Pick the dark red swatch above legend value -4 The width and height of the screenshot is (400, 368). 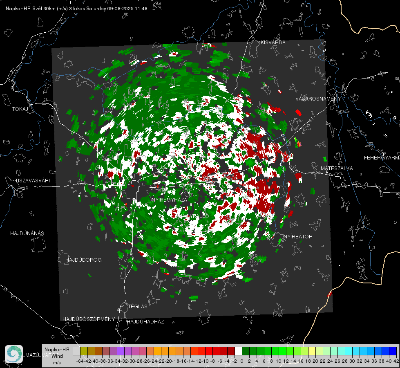click(231, 351)
